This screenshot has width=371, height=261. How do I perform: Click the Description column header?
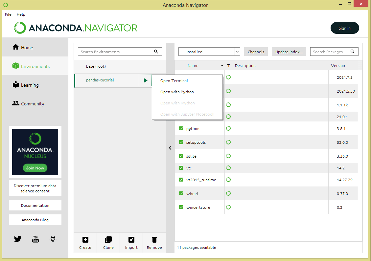(245, 65)
